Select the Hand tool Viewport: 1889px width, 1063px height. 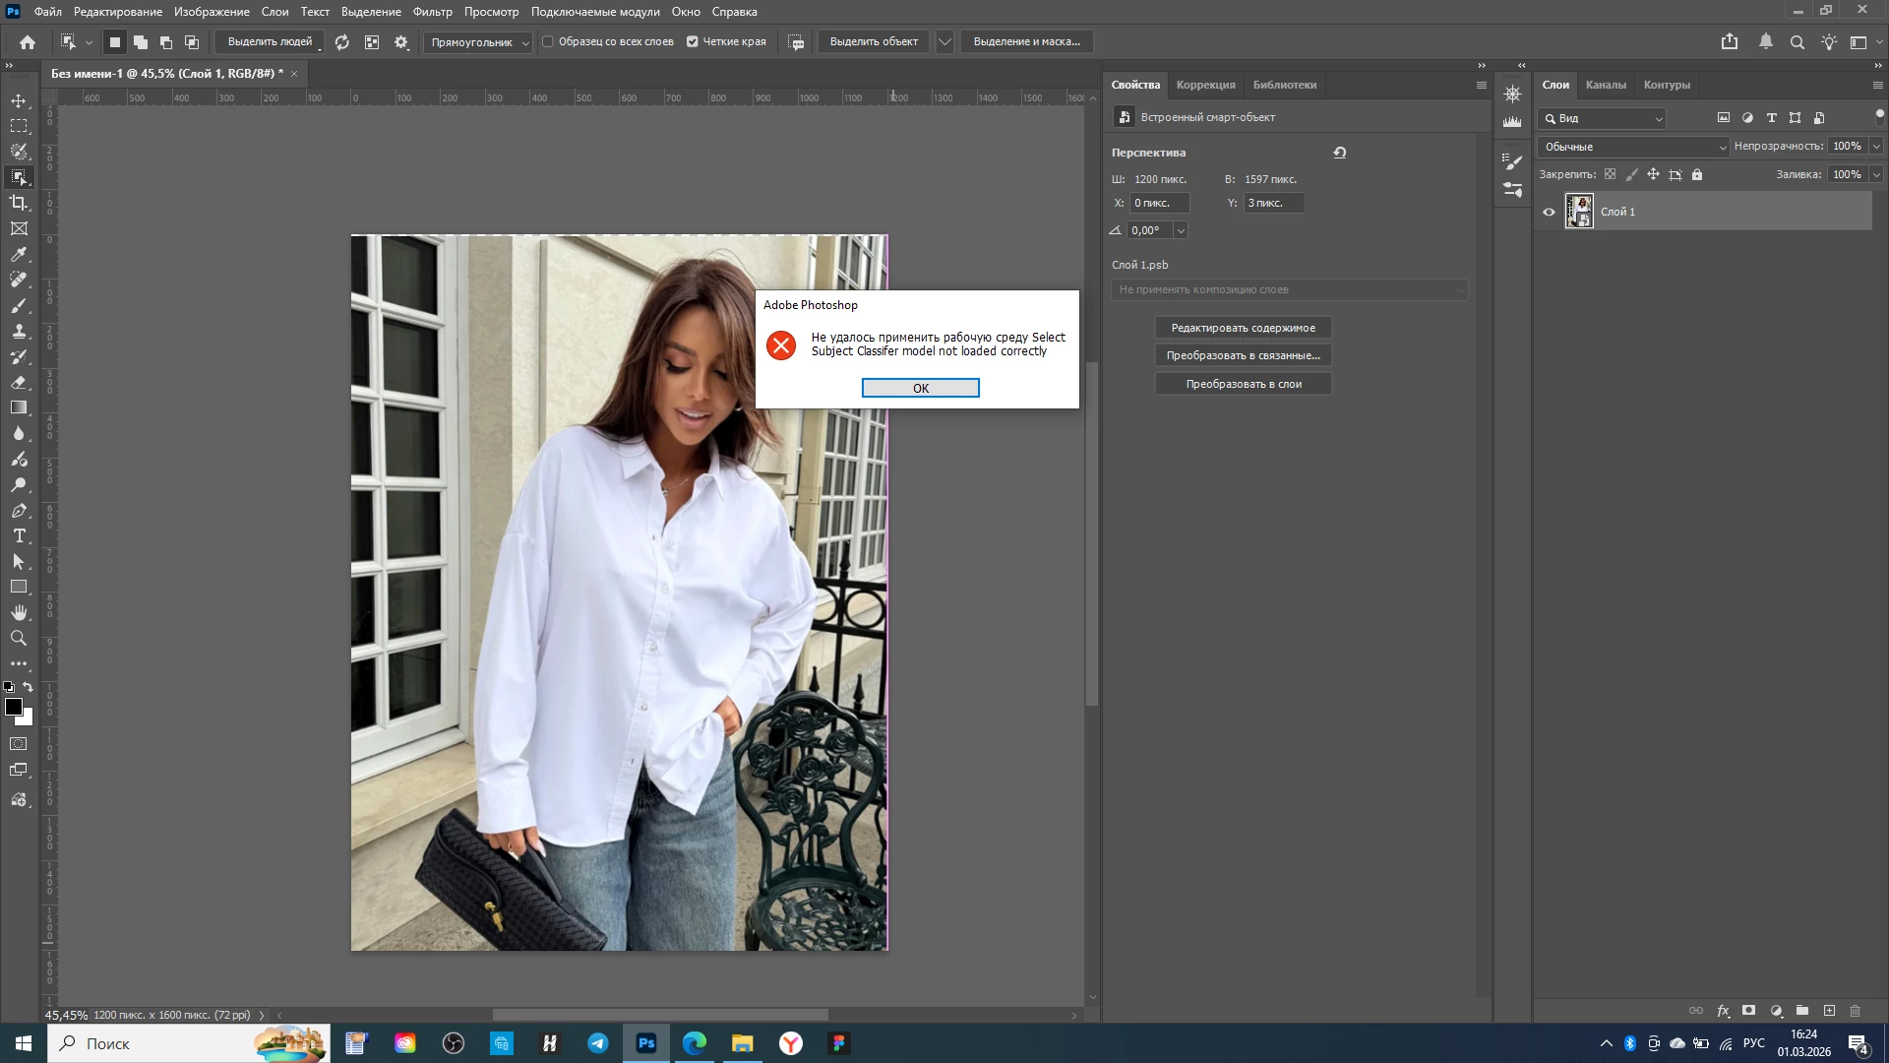pyautogui.click(x=19, y=613)
